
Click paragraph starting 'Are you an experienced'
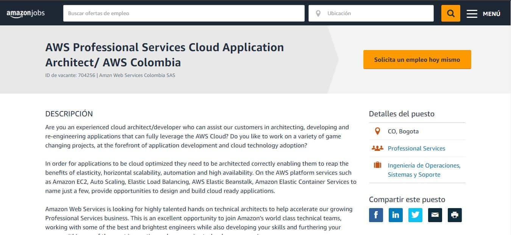point(197,136)
